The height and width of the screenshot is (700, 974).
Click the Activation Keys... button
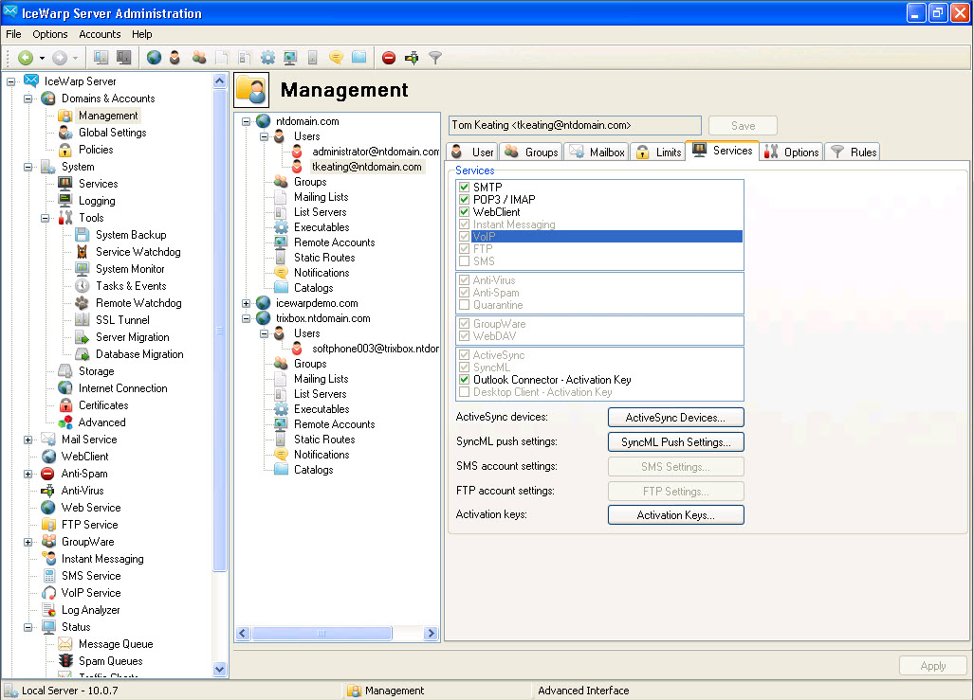[x=675, y=515]
